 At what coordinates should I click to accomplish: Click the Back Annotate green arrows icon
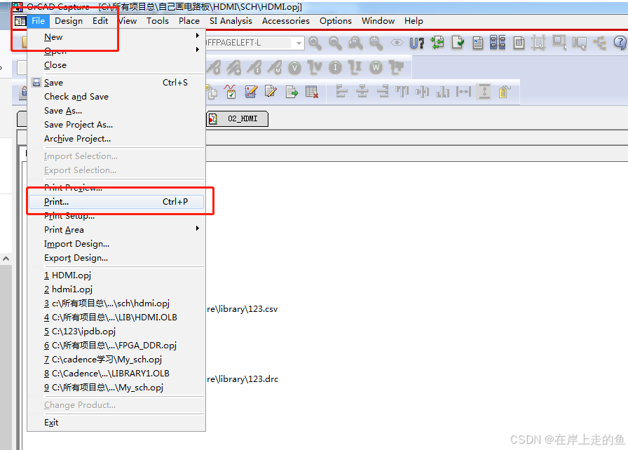click(x=437, y=43)
